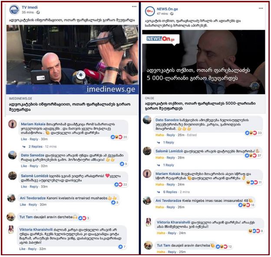Open the imedinews.ge article image

pos(73,59)
